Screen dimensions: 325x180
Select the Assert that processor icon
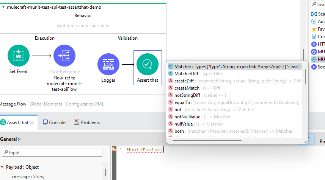pyautogui.click(x=148, y=64)
